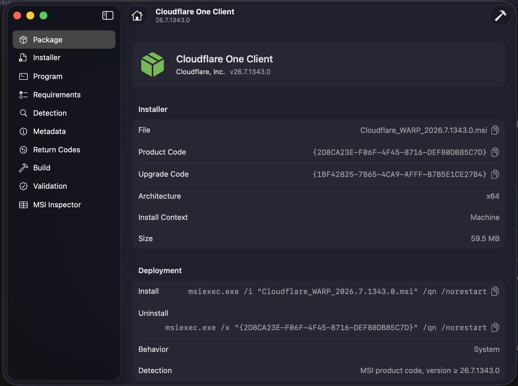This screenshot has width=518, height=386.
Task: Click the Cloudflare One Client card heading
Action: click(x=224, y=59)
